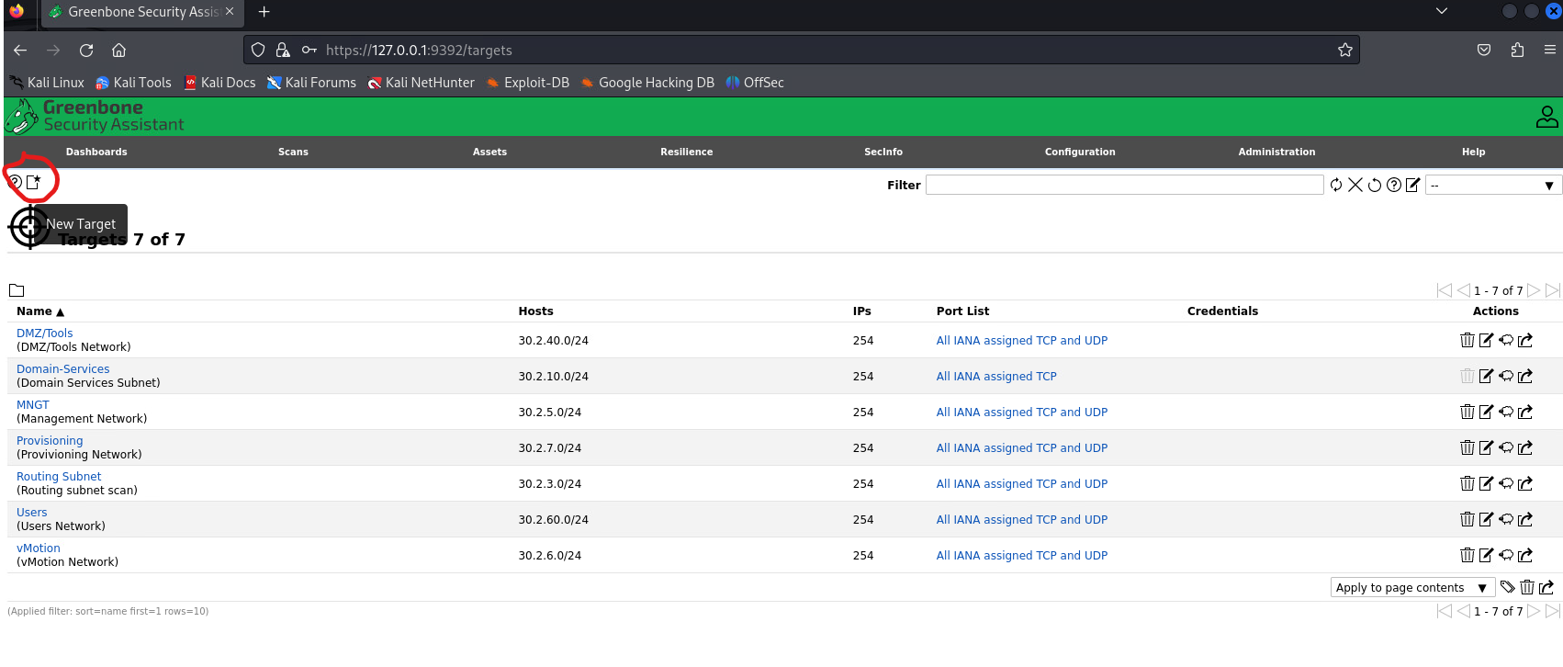Open Firefox application menu
This screenshot has width=1563, height=667.
[1549, 50]
